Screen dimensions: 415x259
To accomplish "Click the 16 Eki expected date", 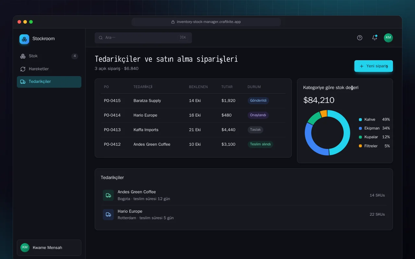I will pyautogui.click(x=195, y=115).
